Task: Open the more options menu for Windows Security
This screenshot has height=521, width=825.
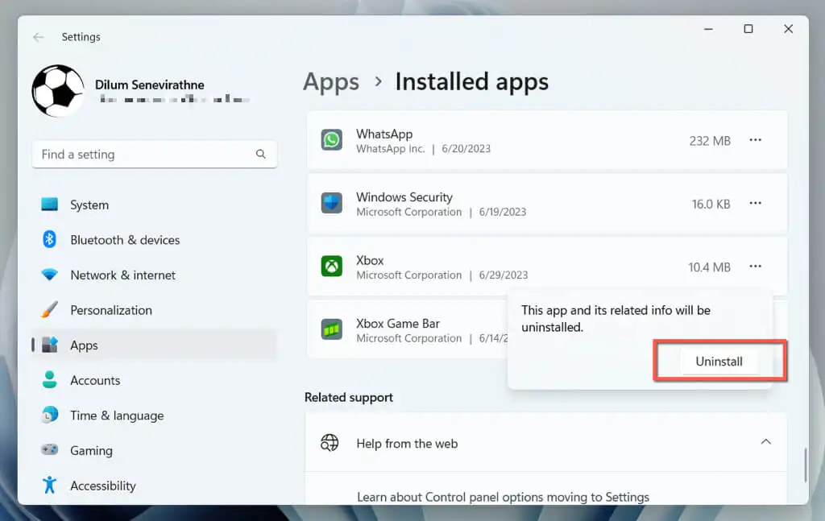Action: pos(755,203)
